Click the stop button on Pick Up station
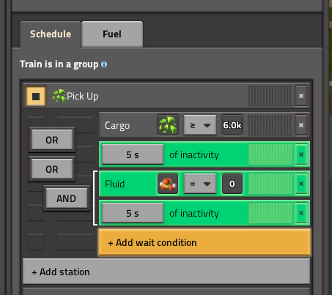Viewport: 332px width, 295px height. coord(36,96)
